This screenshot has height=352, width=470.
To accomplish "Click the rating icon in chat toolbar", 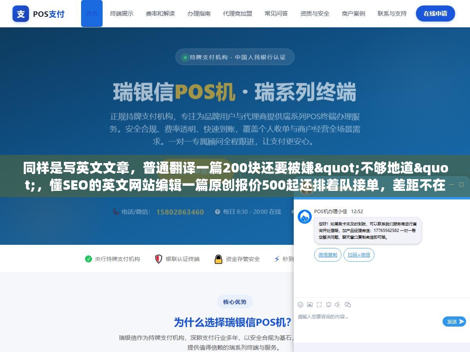I will pos(329,305).
